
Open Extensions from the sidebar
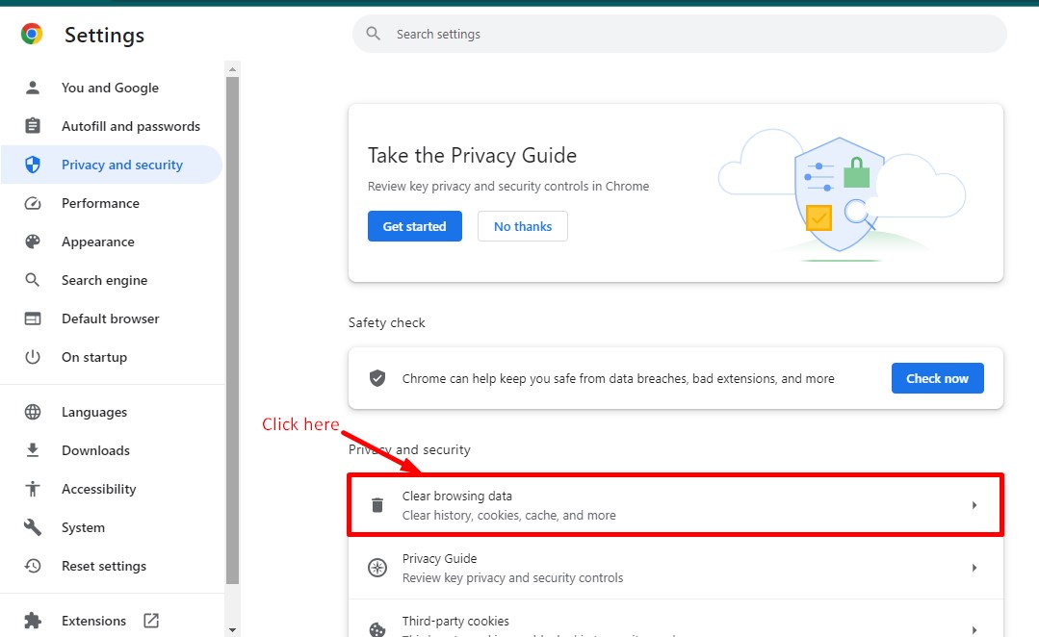[x=112, y=621]
